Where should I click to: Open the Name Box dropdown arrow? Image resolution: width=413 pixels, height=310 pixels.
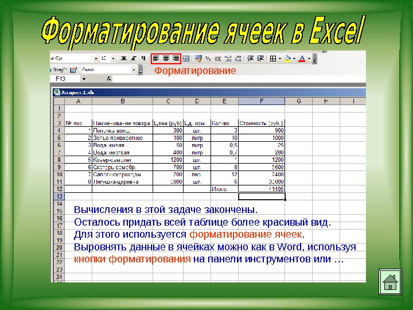[84, 79]
